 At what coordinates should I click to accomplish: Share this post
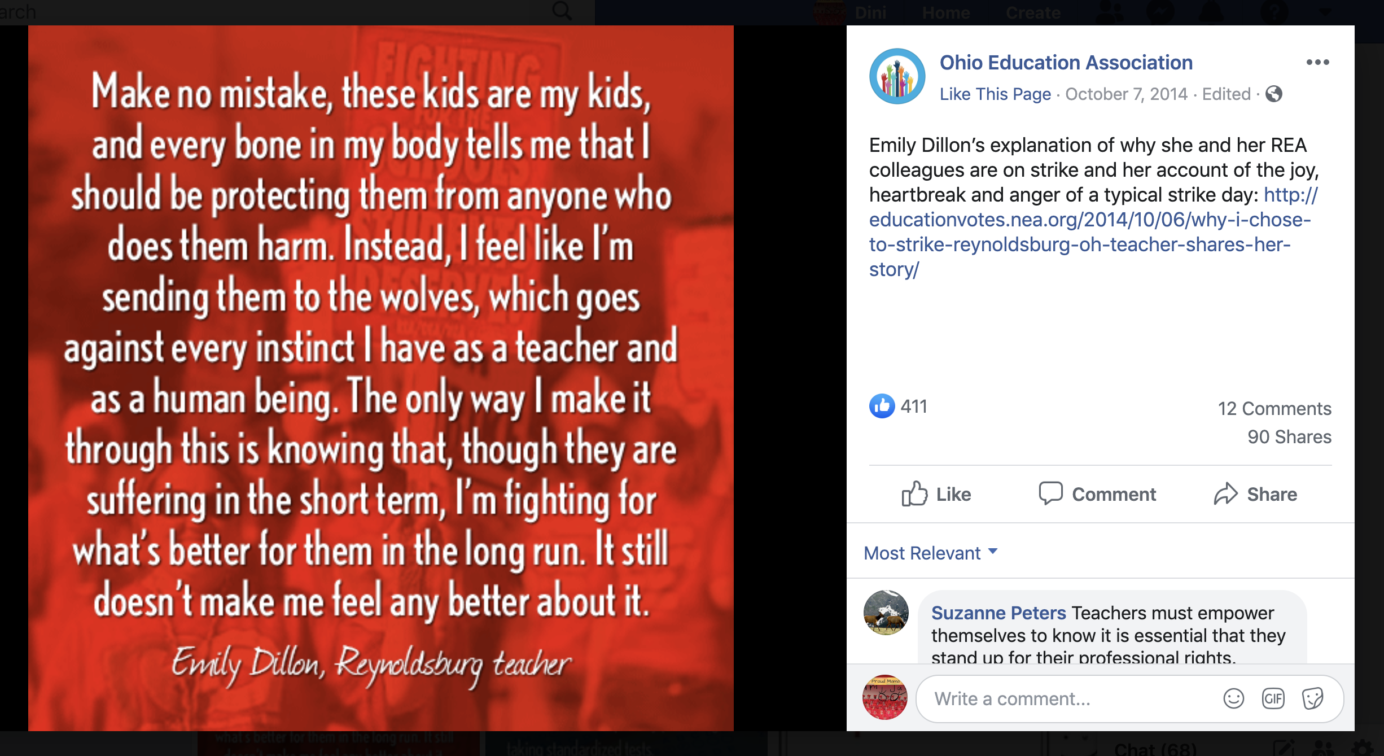[1255, 494]
